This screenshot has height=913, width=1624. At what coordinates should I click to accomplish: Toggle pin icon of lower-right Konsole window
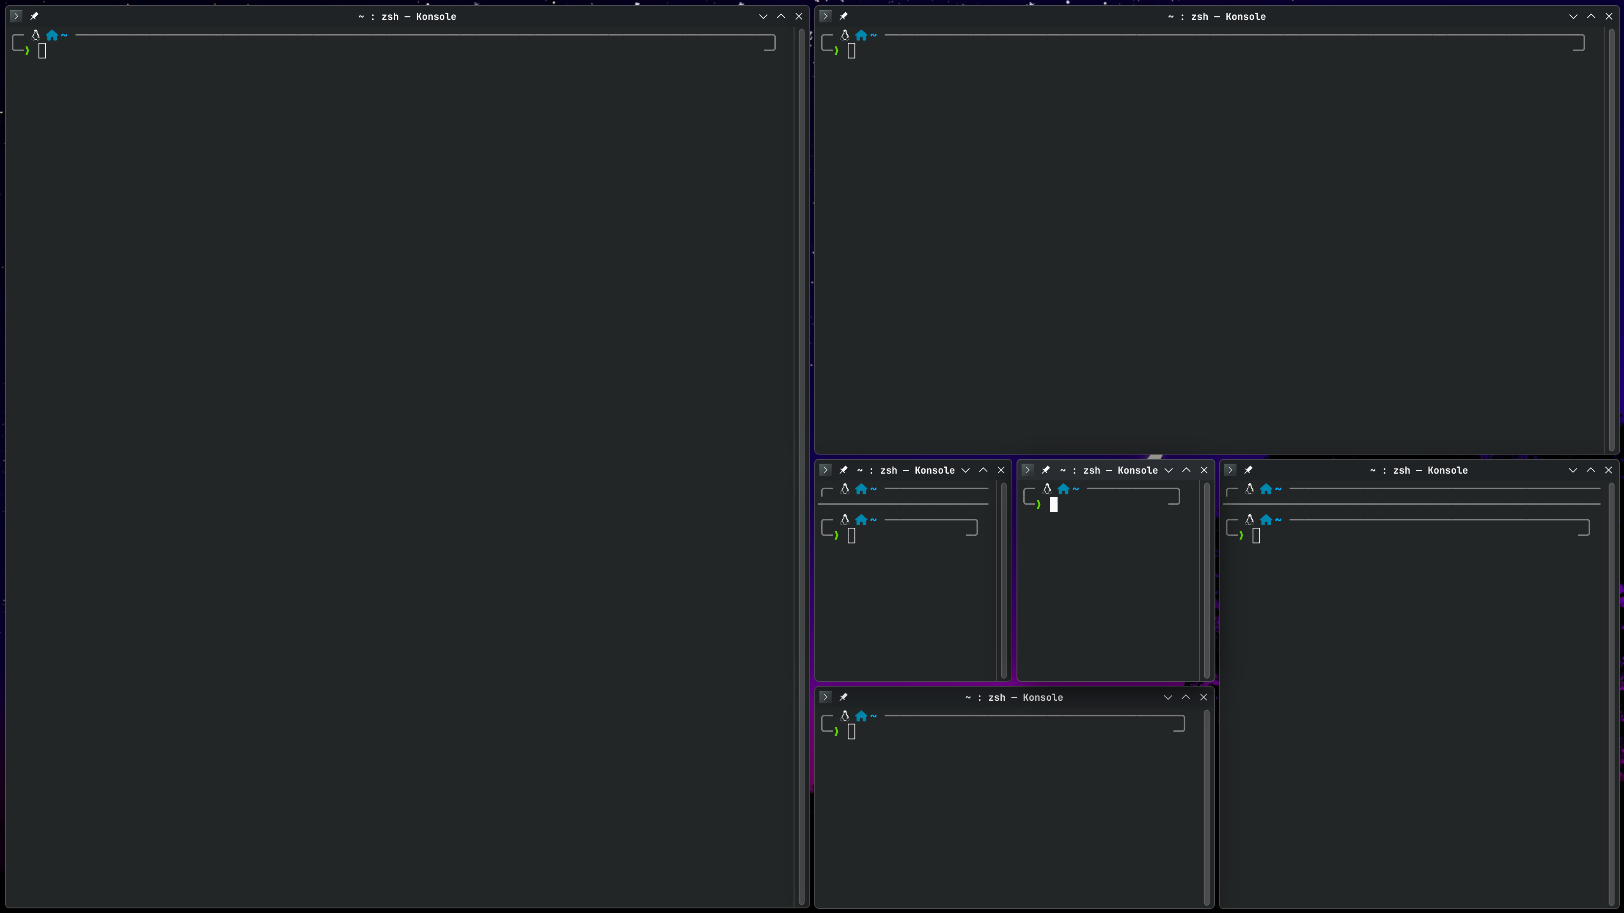pyautogui.click(x=1248, y=470)
